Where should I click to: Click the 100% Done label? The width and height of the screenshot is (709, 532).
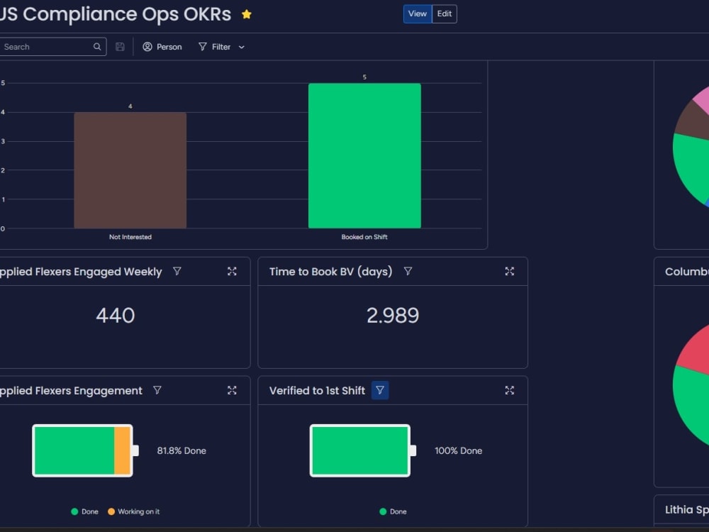point(458,450)
